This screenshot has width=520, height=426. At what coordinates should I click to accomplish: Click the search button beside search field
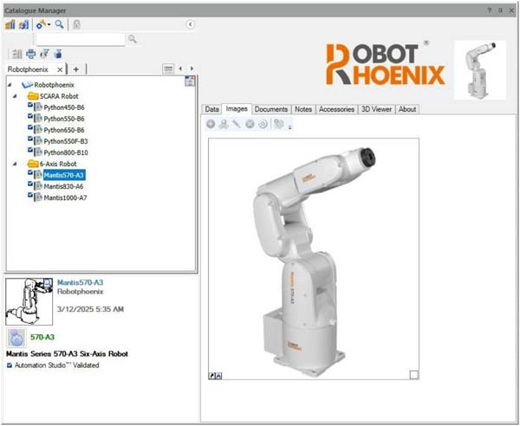point(133,39)
